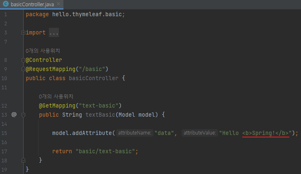Click hello.thymeleaf.basic package name
The width and height of the screenshot is (301, 174).
(87, 14)
